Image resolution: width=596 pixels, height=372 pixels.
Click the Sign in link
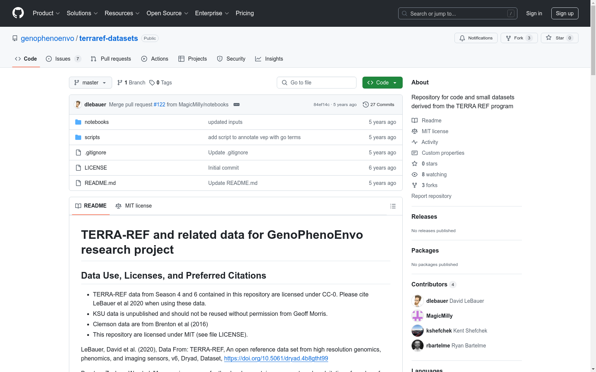[534, 13]
